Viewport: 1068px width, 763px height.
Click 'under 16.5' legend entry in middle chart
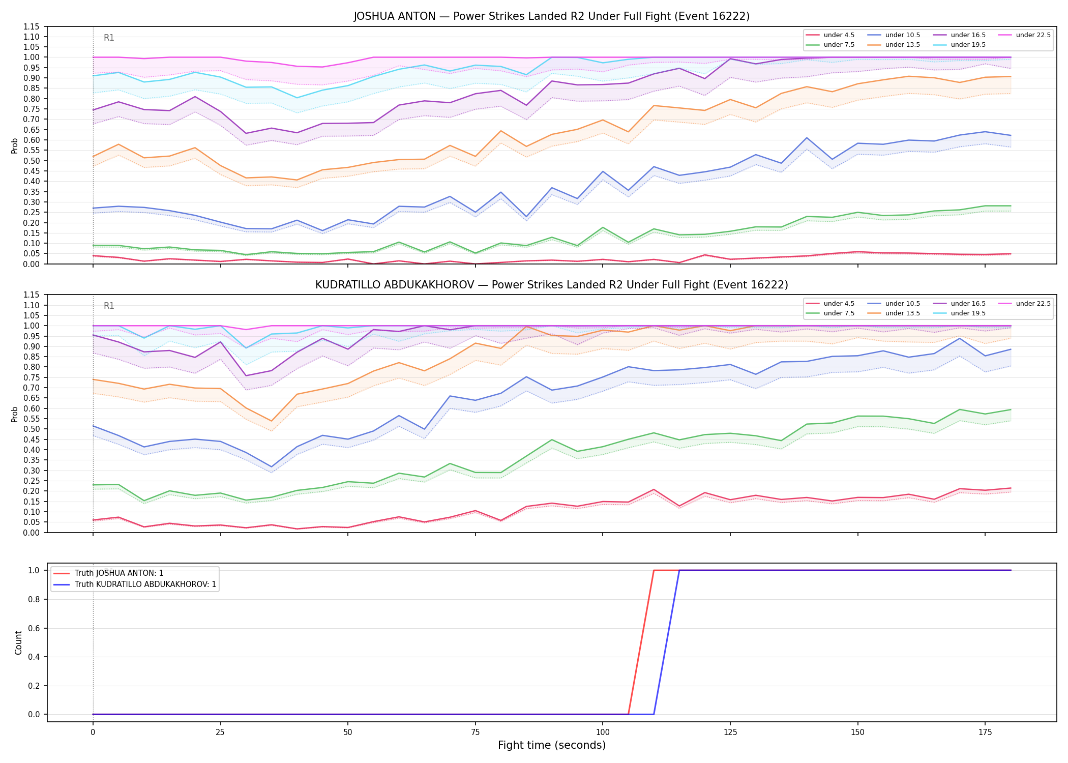(x=960, y=304)
